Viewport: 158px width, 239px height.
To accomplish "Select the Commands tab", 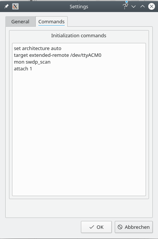I will pyautogui.click(x=52, y=22).
